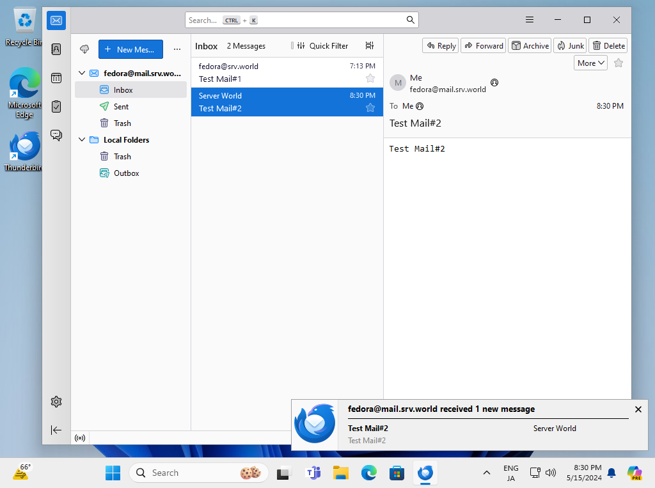Click Get Messages cloud icon
The width and height of the screenshot is (655, 488).
(x=84, y=49)
